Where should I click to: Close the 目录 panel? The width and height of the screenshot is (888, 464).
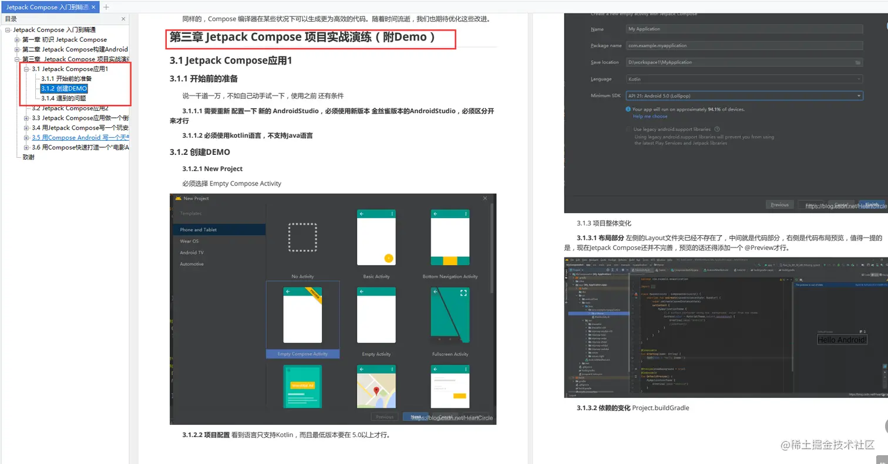[123, 19]
